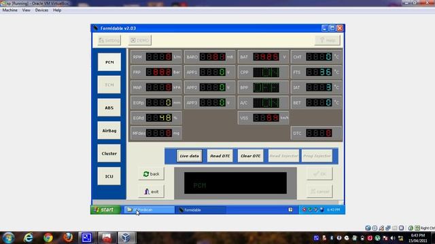Image resolution: width=435 pixels, height=244 pixels.
Task: Open the ICU module
Action: [x=109, y=176]
